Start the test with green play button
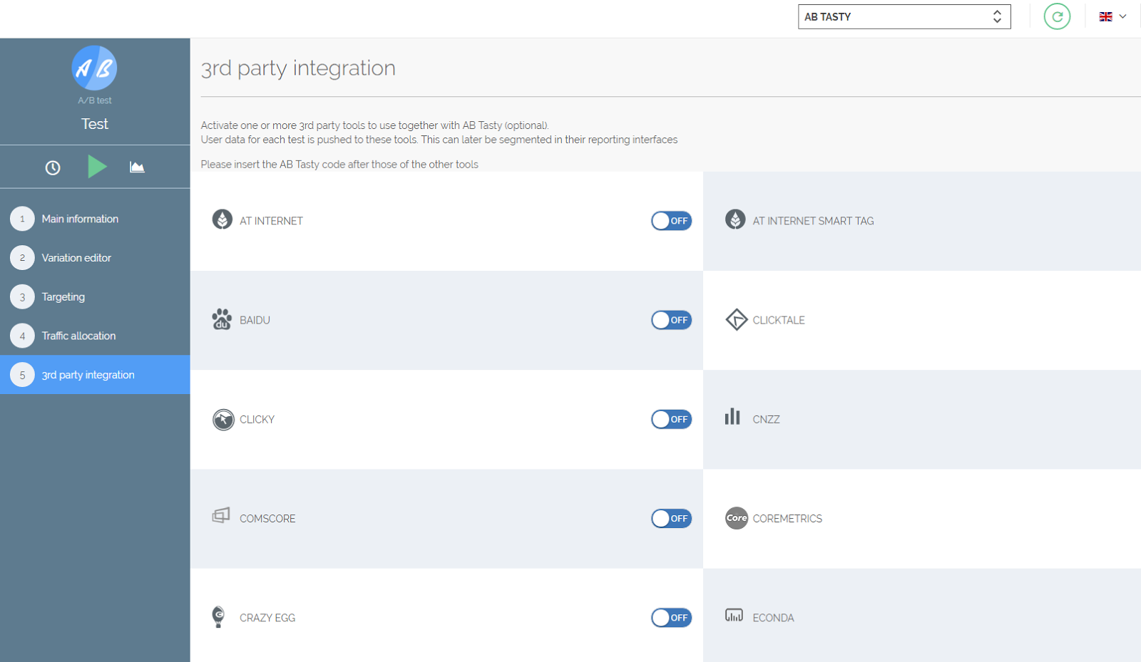This screenshot has width=1141, height=662. pos(97,167)
